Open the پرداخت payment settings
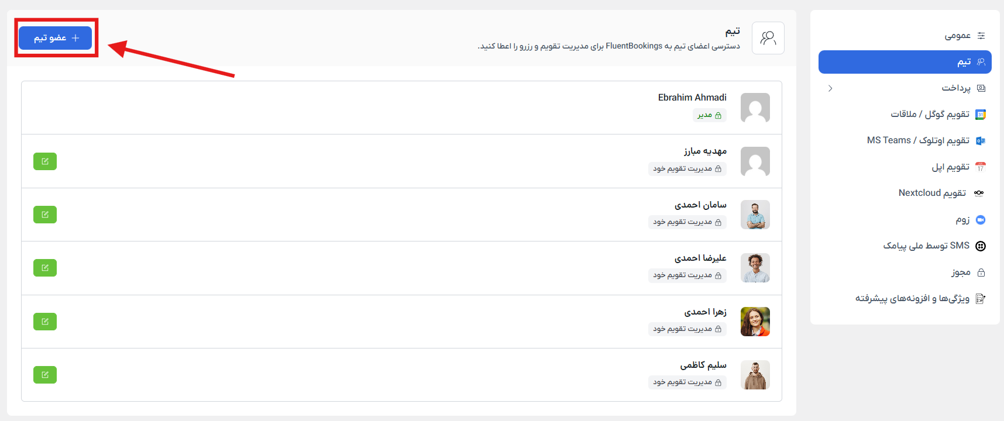1004x421 pixels. pyautogui.click(x=956, y=88)
